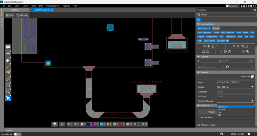Pick the add shape tool

pyautogui.click(x=8, y=73)
